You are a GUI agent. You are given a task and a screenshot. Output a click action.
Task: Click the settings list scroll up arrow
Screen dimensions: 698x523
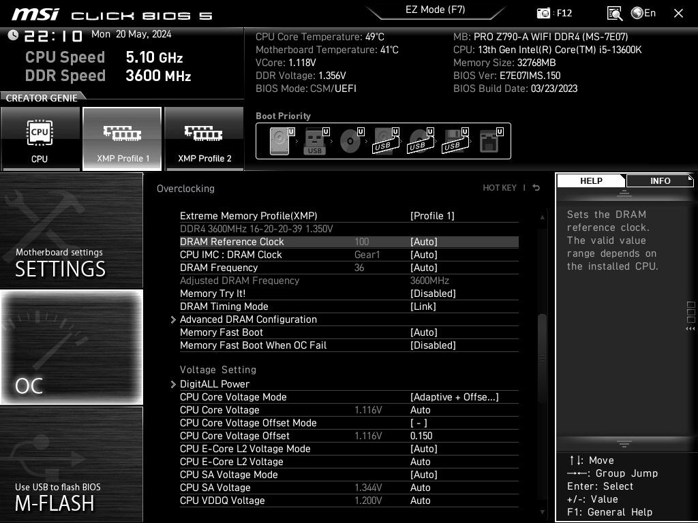coord(542,217)
